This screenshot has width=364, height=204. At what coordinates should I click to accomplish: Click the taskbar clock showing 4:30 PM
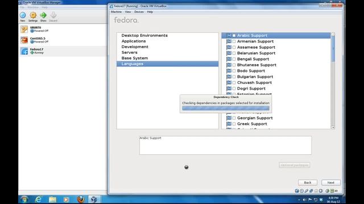pyautogui.click(x=333, y=199)
